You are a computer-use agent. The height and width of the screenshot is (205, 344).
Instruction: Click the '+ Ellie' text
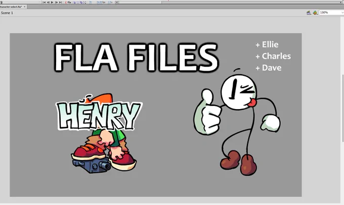267,44
